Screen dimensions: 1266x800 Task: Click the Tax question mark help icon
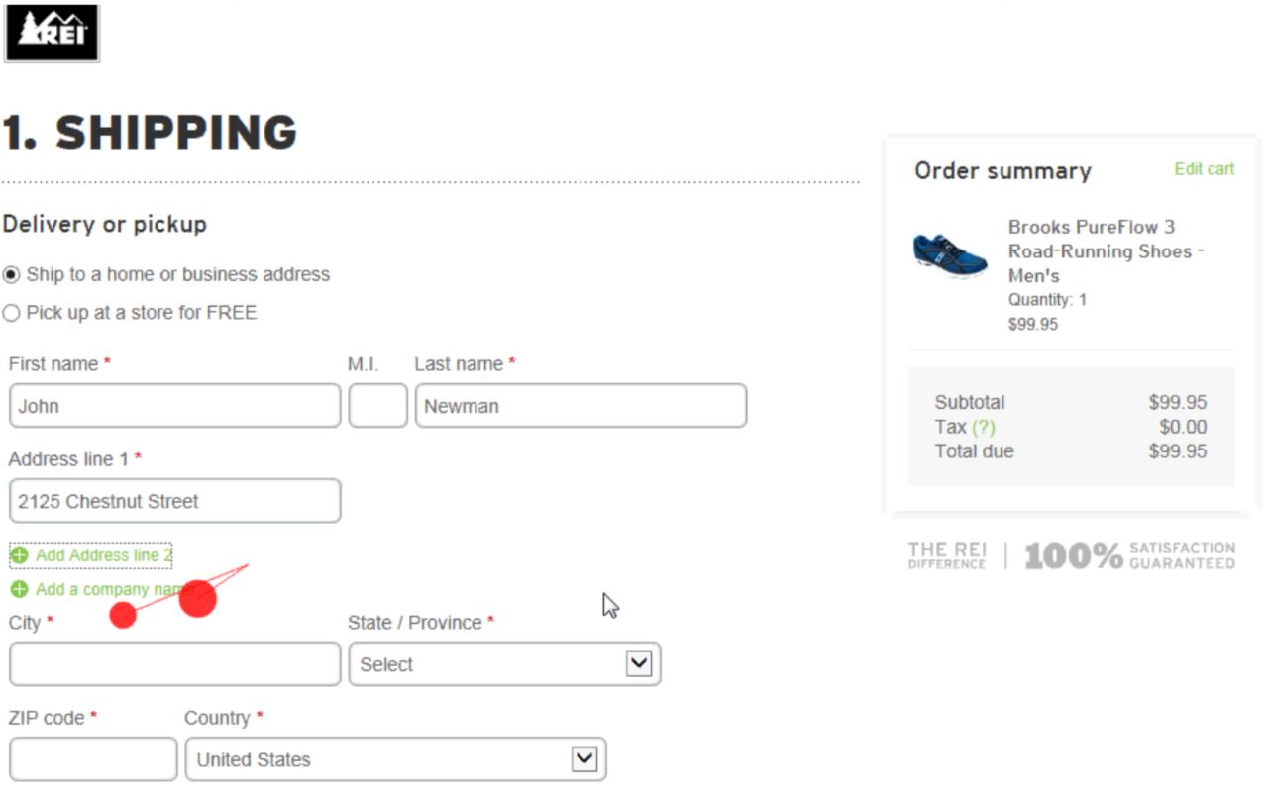[x=983, y=427]
